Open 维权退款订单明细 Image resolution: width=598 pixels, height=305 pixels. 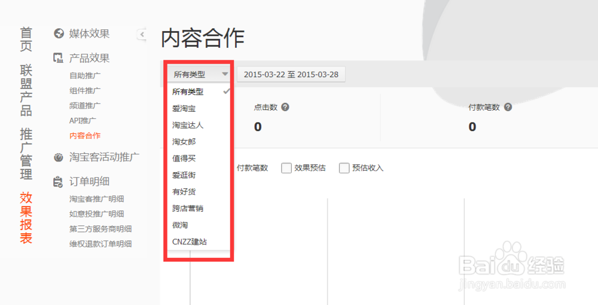[100, 243]
